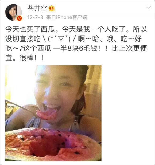Click the closing words 很棒!!
Viewport: 155px width, 165px height.
[x=32, y=58]
